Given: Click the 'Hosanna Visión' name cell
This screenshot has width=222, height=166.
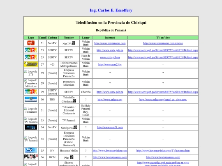Looking at the screenshot, I should [x=69, y=150].
